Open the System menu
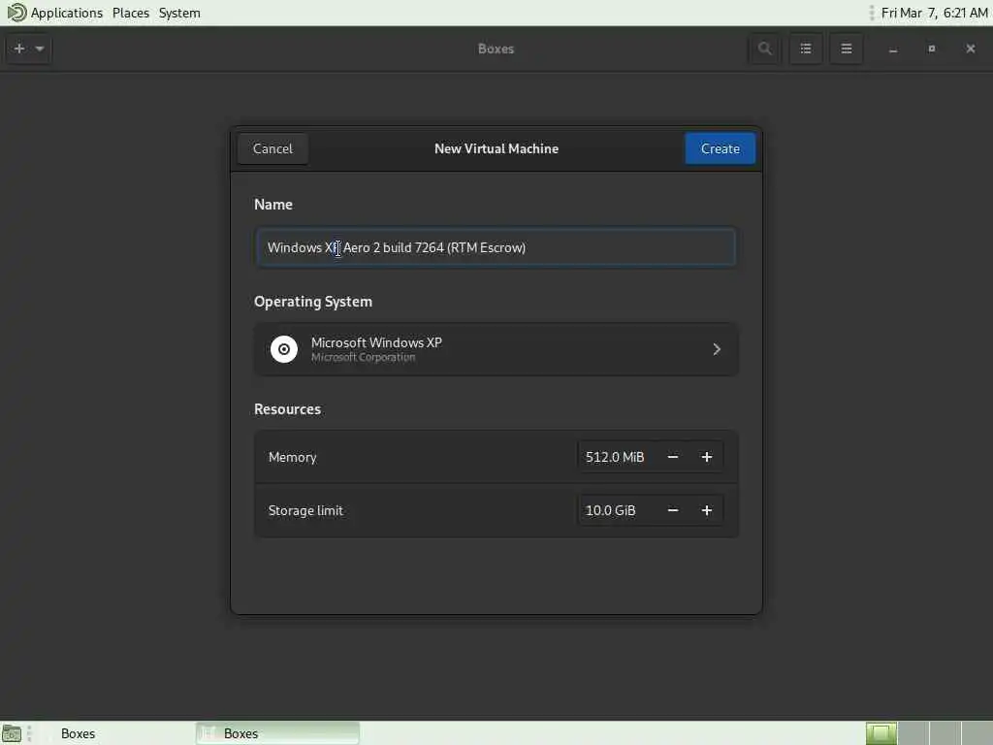Screen dimensions: 993x745 pyautogui.click(x=179, y=13)
